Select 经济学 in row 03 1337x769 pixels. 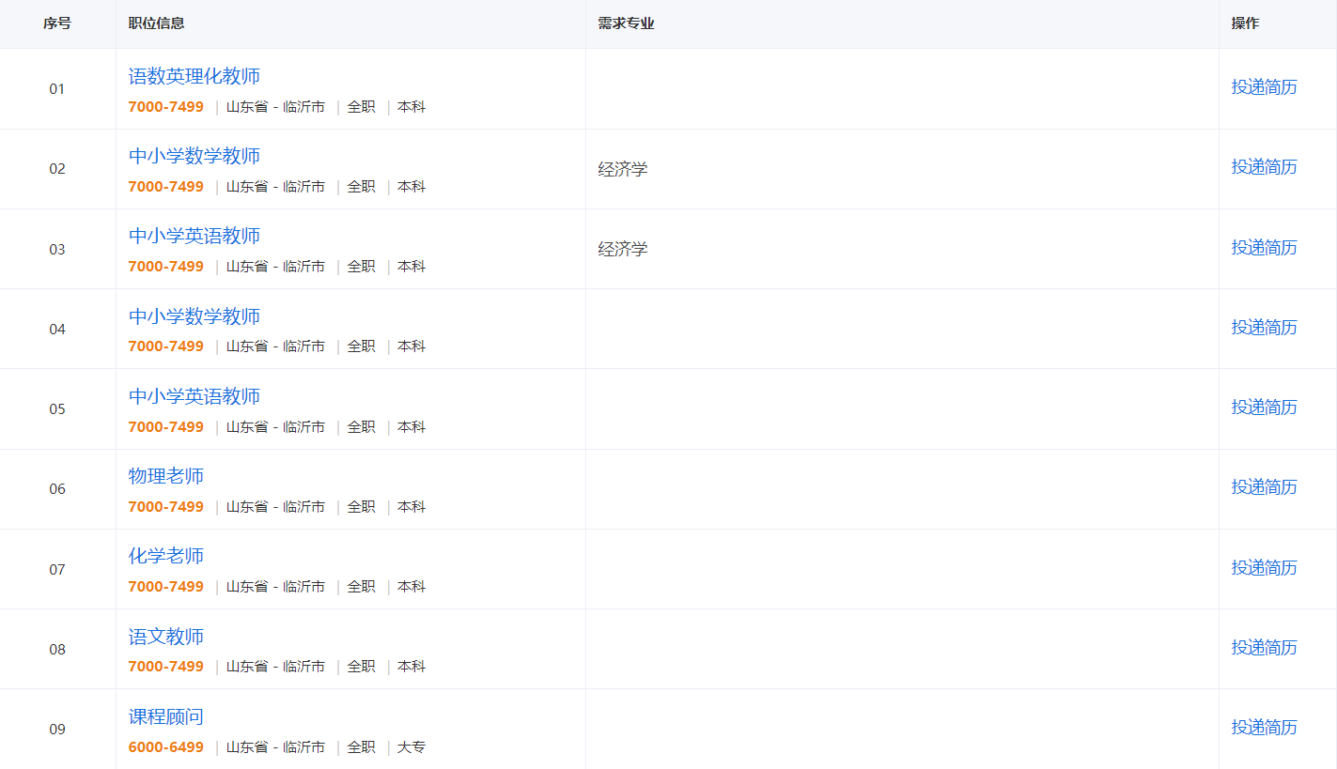coord(623,249)
